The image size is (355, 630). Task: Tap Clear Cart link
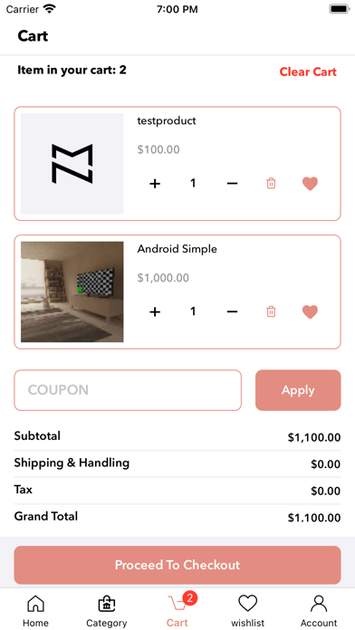[308, 72]
